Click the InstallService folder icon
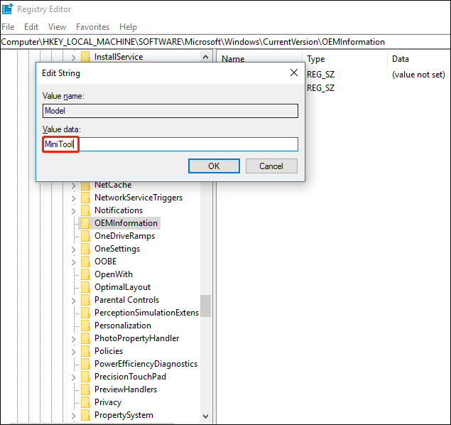Image resolution: width=451 pixels, height=425 pixels. coord(85,57)
